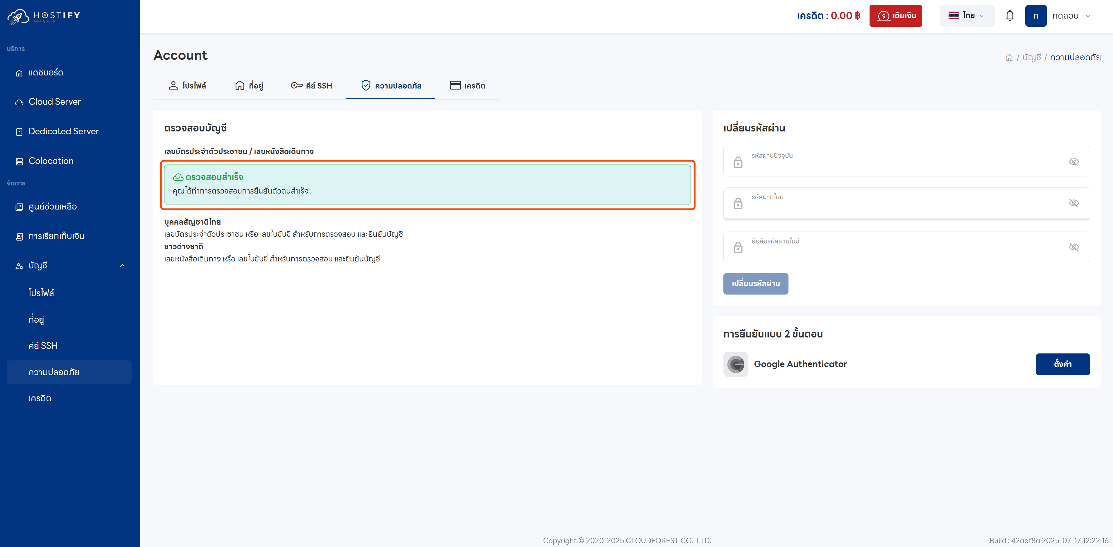Open the Dedicated Server sidebar item
The height and width of the screenshot is (547, 1113).
pos(64,131)
